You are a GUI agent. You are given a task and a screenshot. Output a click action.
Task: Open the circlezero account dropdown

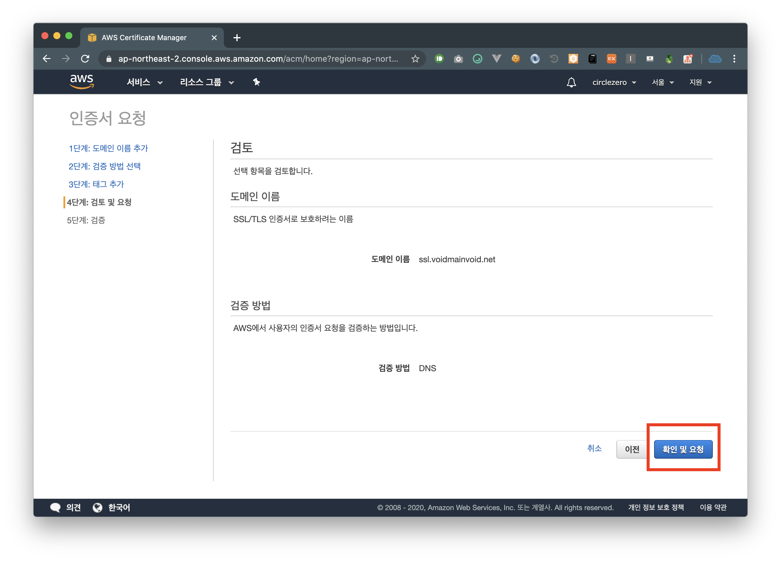614,82
